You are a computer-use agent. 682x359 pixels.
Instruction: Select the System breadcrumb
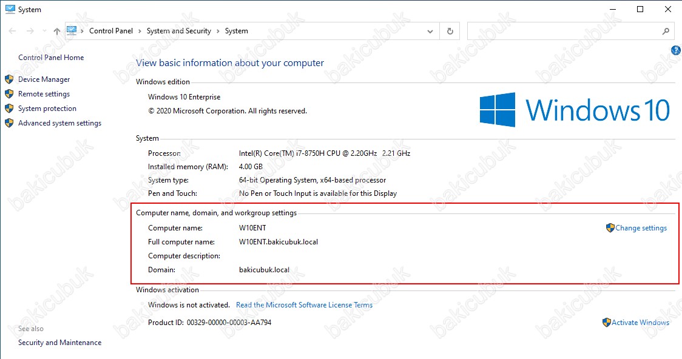point(237,31)
